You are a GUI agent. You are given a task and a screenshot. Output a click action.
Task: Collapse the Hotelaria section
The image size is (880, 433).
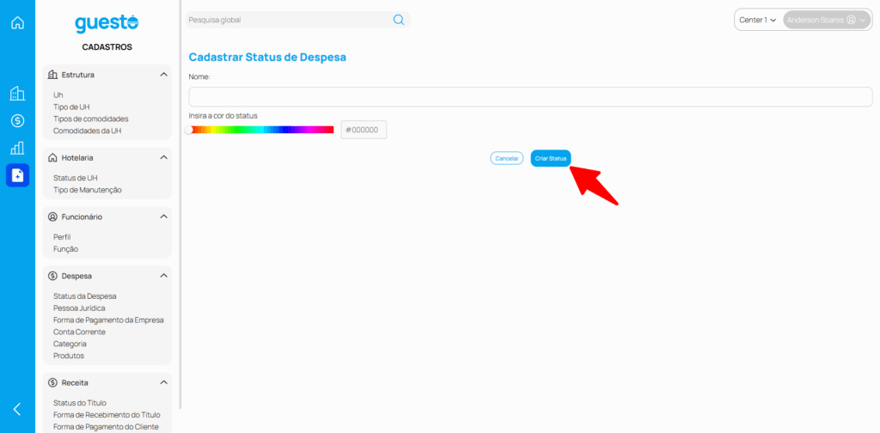coord(163,158)
